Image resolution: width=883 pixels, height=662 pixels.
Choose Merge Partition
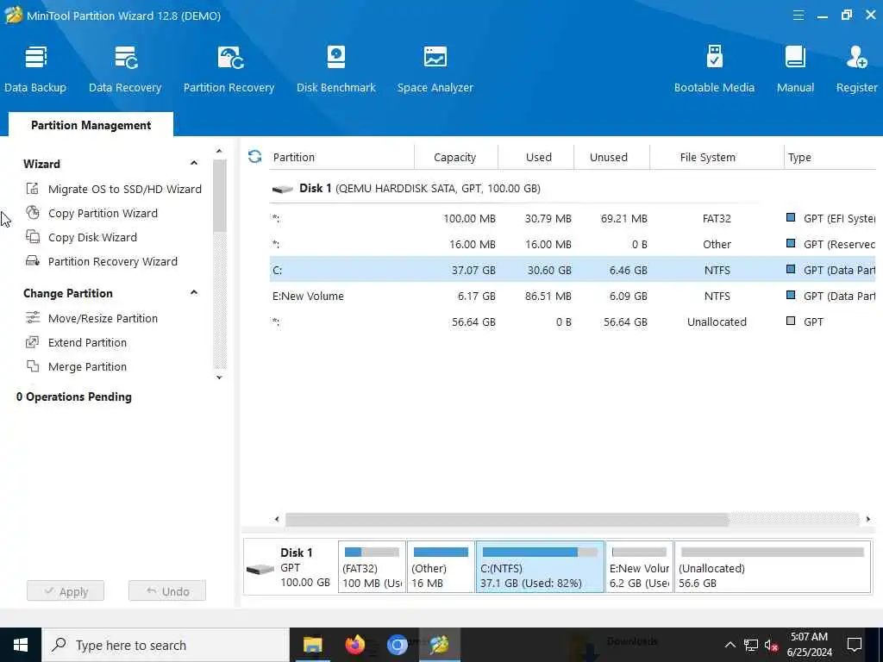tap(76, 367)
